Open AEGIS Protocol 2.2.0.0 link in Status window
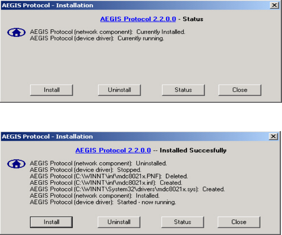The image size is (282, 235). pyautogui.click(x=138, y=19)
